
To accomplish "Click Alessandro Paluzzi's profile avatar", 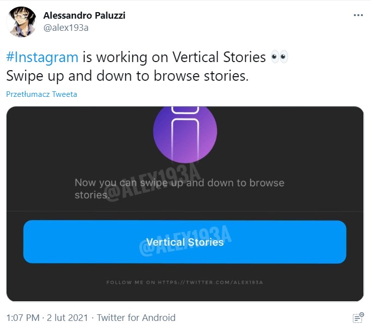I will click(21, 22).
